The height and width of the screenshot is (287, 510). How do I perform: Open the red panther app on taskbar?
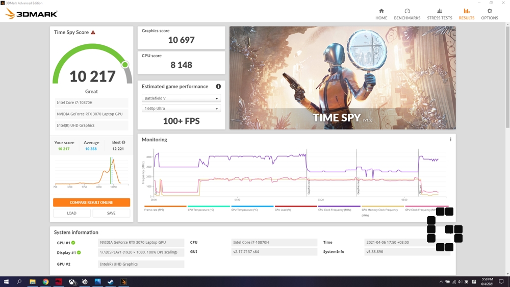pos(59,281)
